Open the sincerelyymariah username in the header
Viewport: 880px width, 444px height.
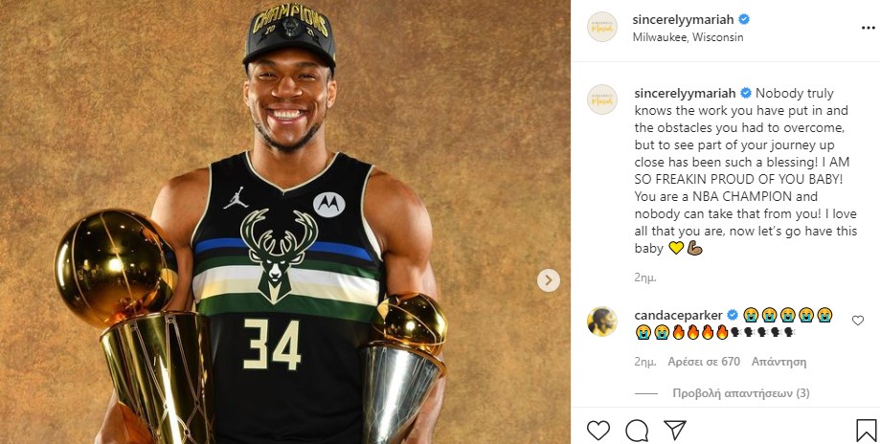(684, 19)
